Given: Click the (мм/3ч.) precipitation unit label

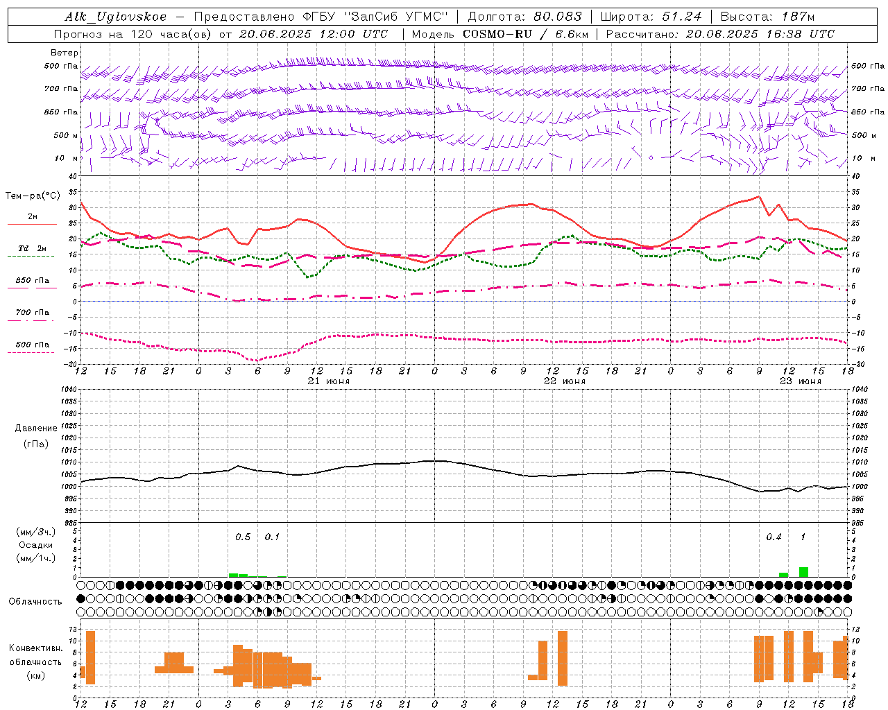Looking at the screenshot, I should point(36,532).
